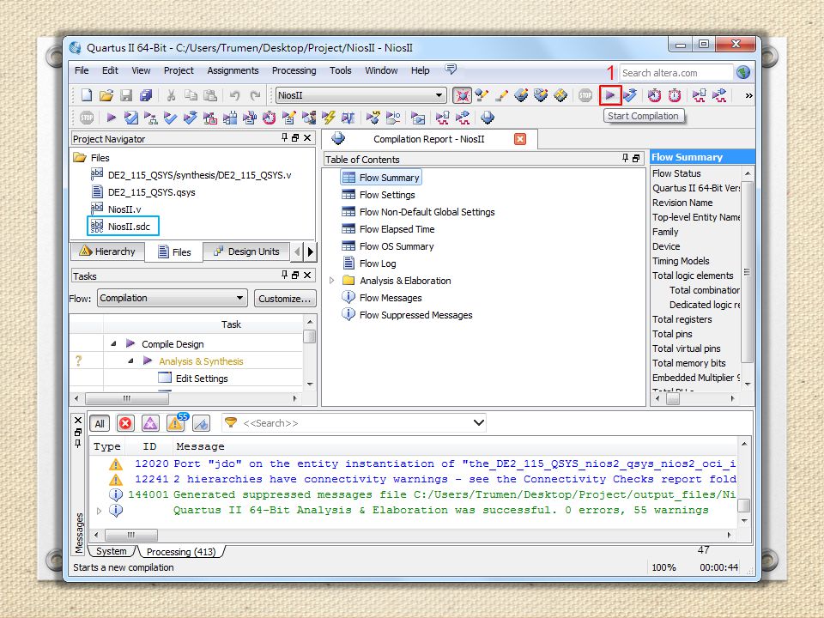Open the Tools menu
This screenshot has width=824, height=618.
pyautogui.click(x=341, y=70)
